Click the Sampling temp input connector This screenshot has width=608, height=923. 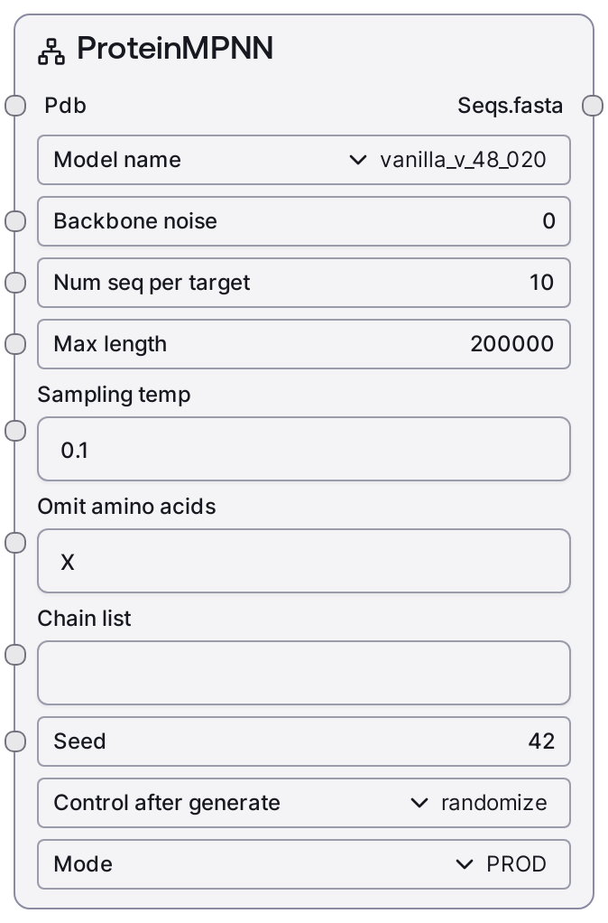tap(15, 431)
